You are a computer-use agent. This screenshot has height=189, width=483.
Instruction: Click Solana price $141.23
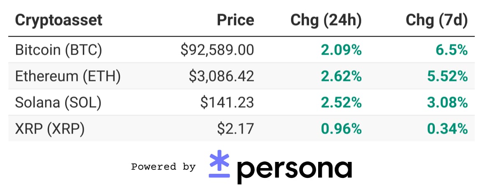[x=227, y=103]
